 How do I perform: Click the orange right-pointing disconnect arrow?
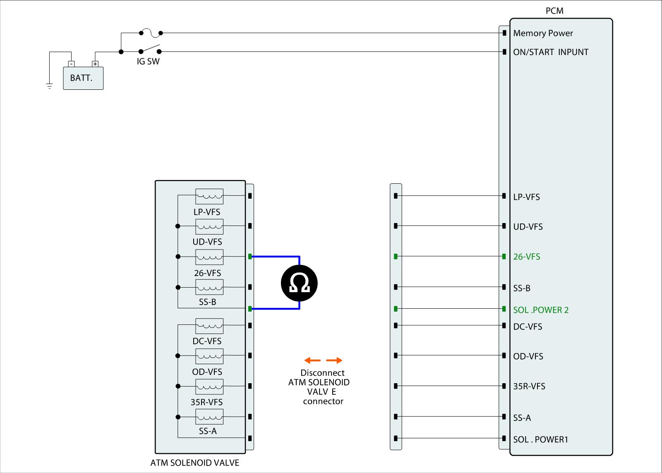coord(334,360)
